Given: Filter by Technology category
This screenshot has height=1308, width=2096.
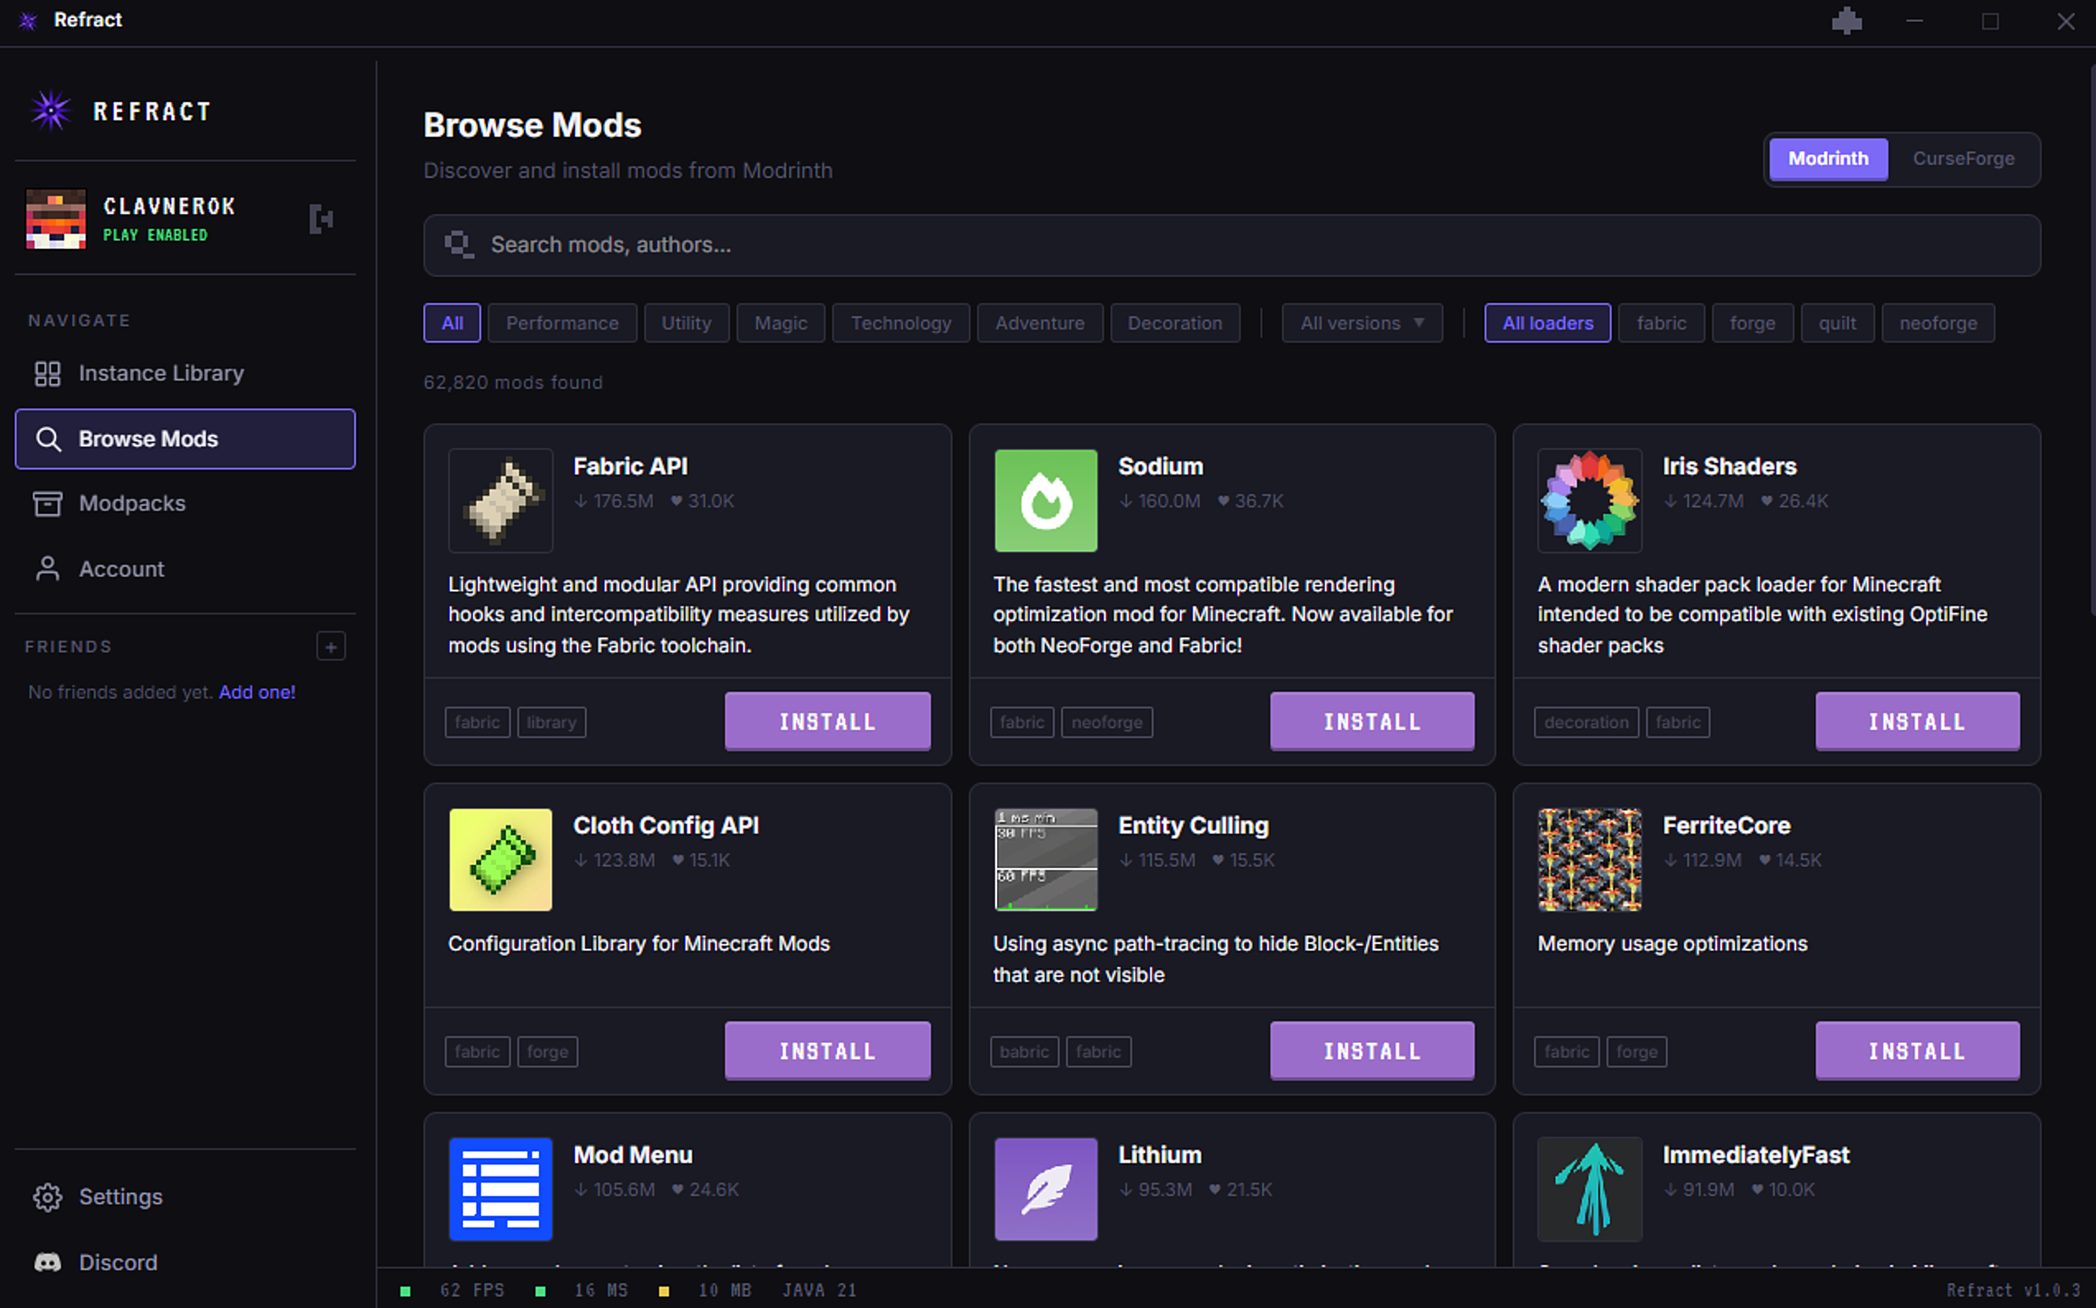Looking at the screenshot, I should click(x=901, y=324).
